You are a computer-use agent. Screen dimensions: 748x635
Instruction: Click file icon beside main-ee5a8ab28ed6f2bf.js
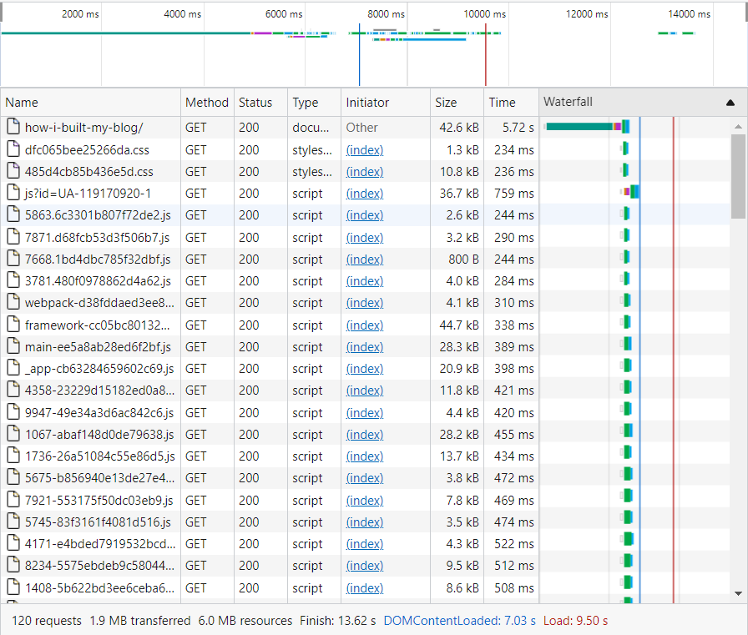pos(13,346)
